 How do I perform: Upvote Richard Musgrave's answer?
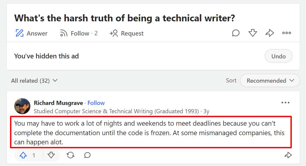(x=23, y=155)
